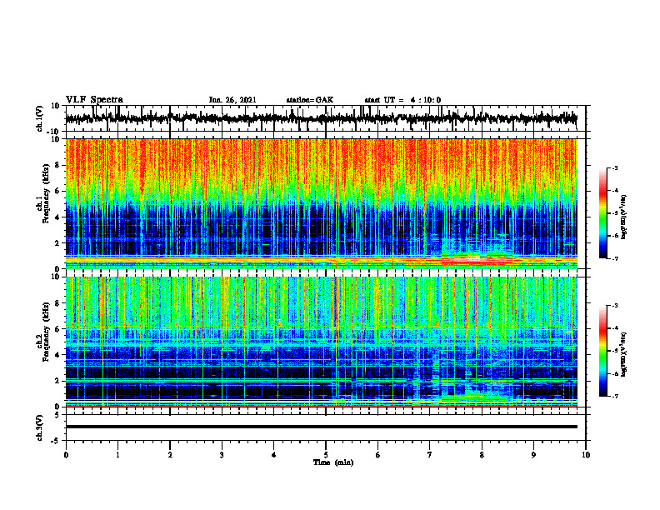Viewport: 660px width, 510px height.
Task: Click the ch.1 colorbar log(PSD) label
Action: (x=624, y=217)
